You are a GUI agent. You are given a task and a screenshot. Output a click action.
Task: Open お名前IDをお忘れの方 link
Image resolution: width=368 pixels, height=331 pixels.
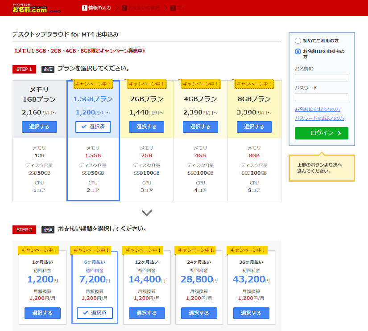[x=318, y=109]
